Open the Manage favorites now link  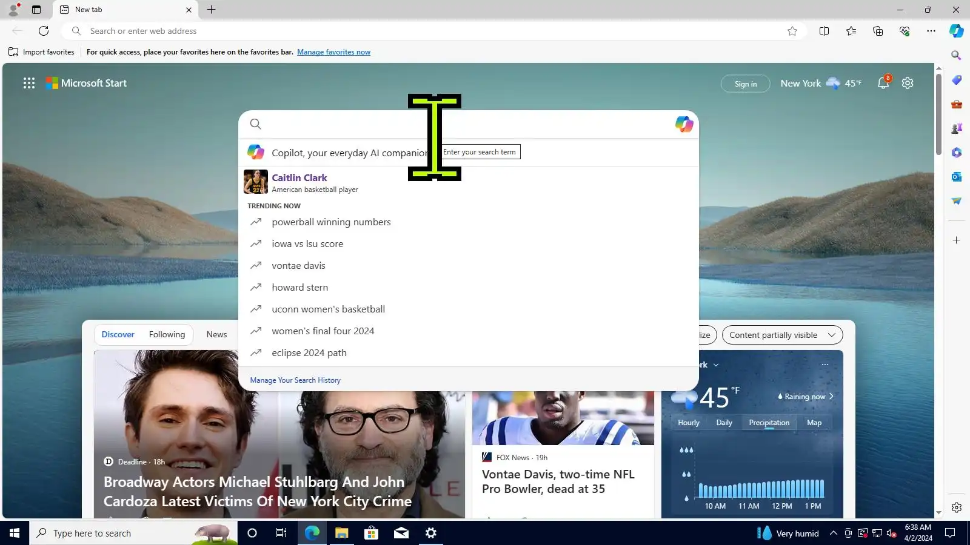(333, 52)
